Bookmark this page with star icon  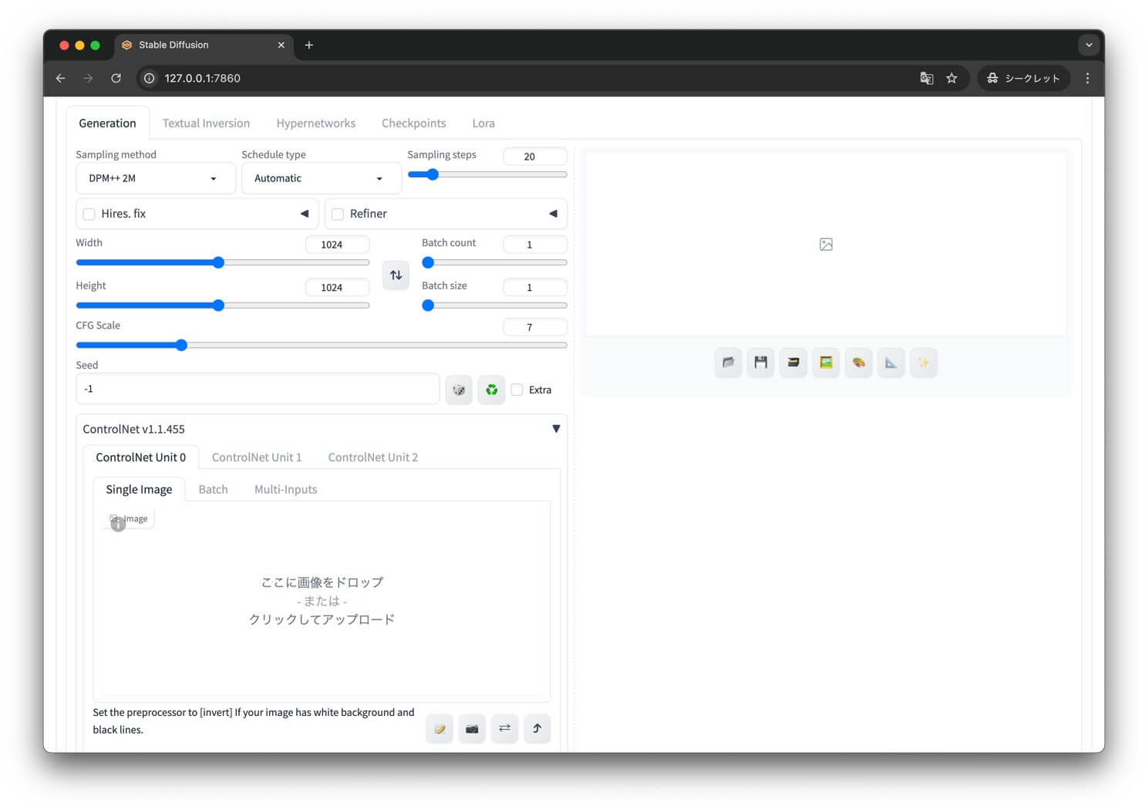point(951,78)
